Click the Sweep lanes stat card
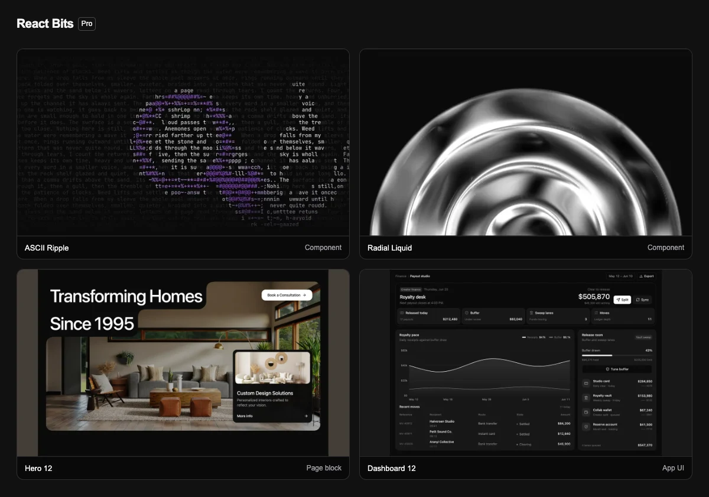 click(558, 316)
